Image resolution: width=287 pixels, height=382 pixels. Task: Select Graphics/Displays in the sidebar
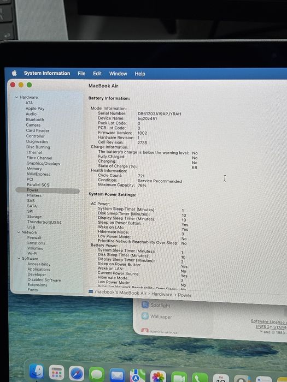coord(43,163)
